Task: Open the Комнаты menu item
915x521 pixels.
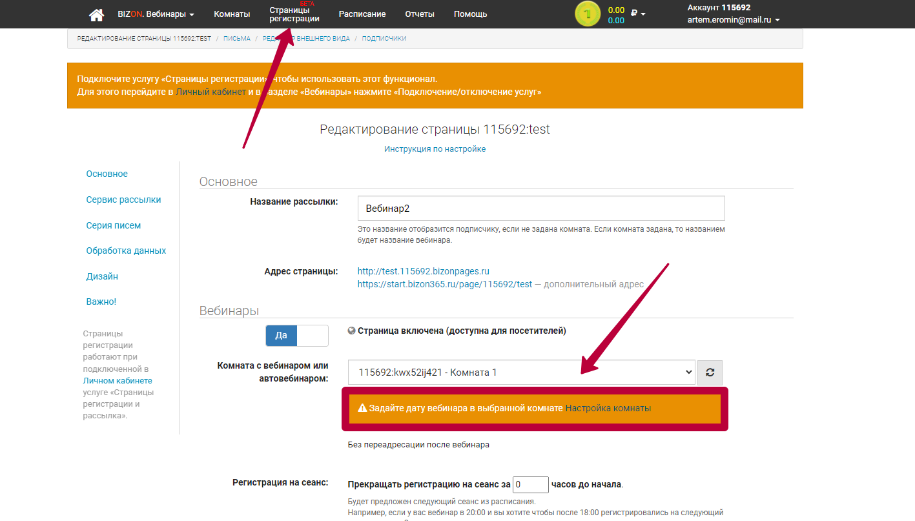Action: click(x=232, y=14)
